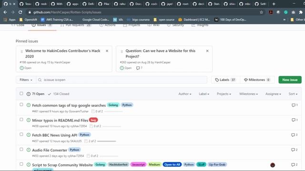The height and width of the screenshot is (171, 305).
Task: Check the Script to Scrap issue checkbox
Action: click(x=21, y=164)
